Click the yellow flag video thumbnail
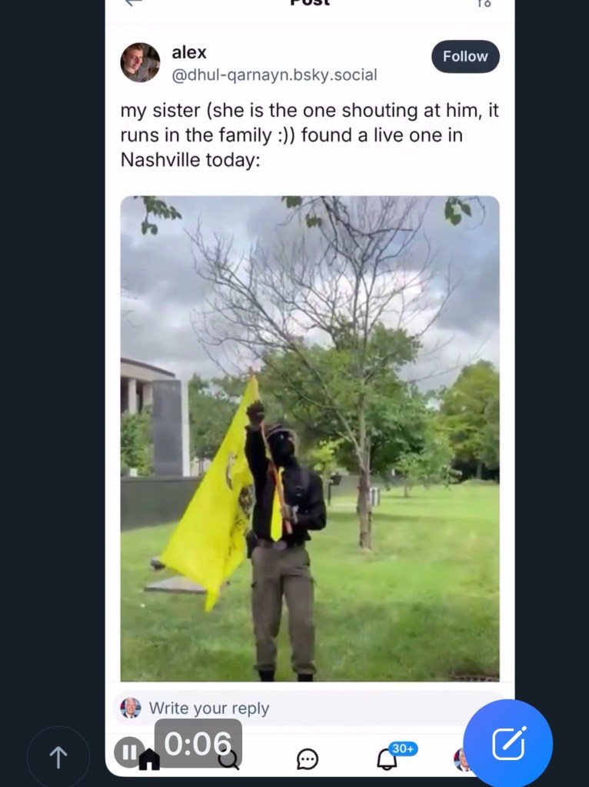Screen dimensions: 589x787 (x=310, y=439)
